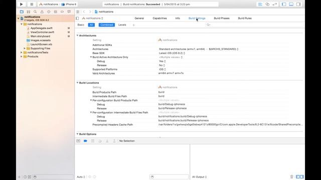Open the Build Rules tab
This screenshot has height=180, width=321.
point(245,18)
